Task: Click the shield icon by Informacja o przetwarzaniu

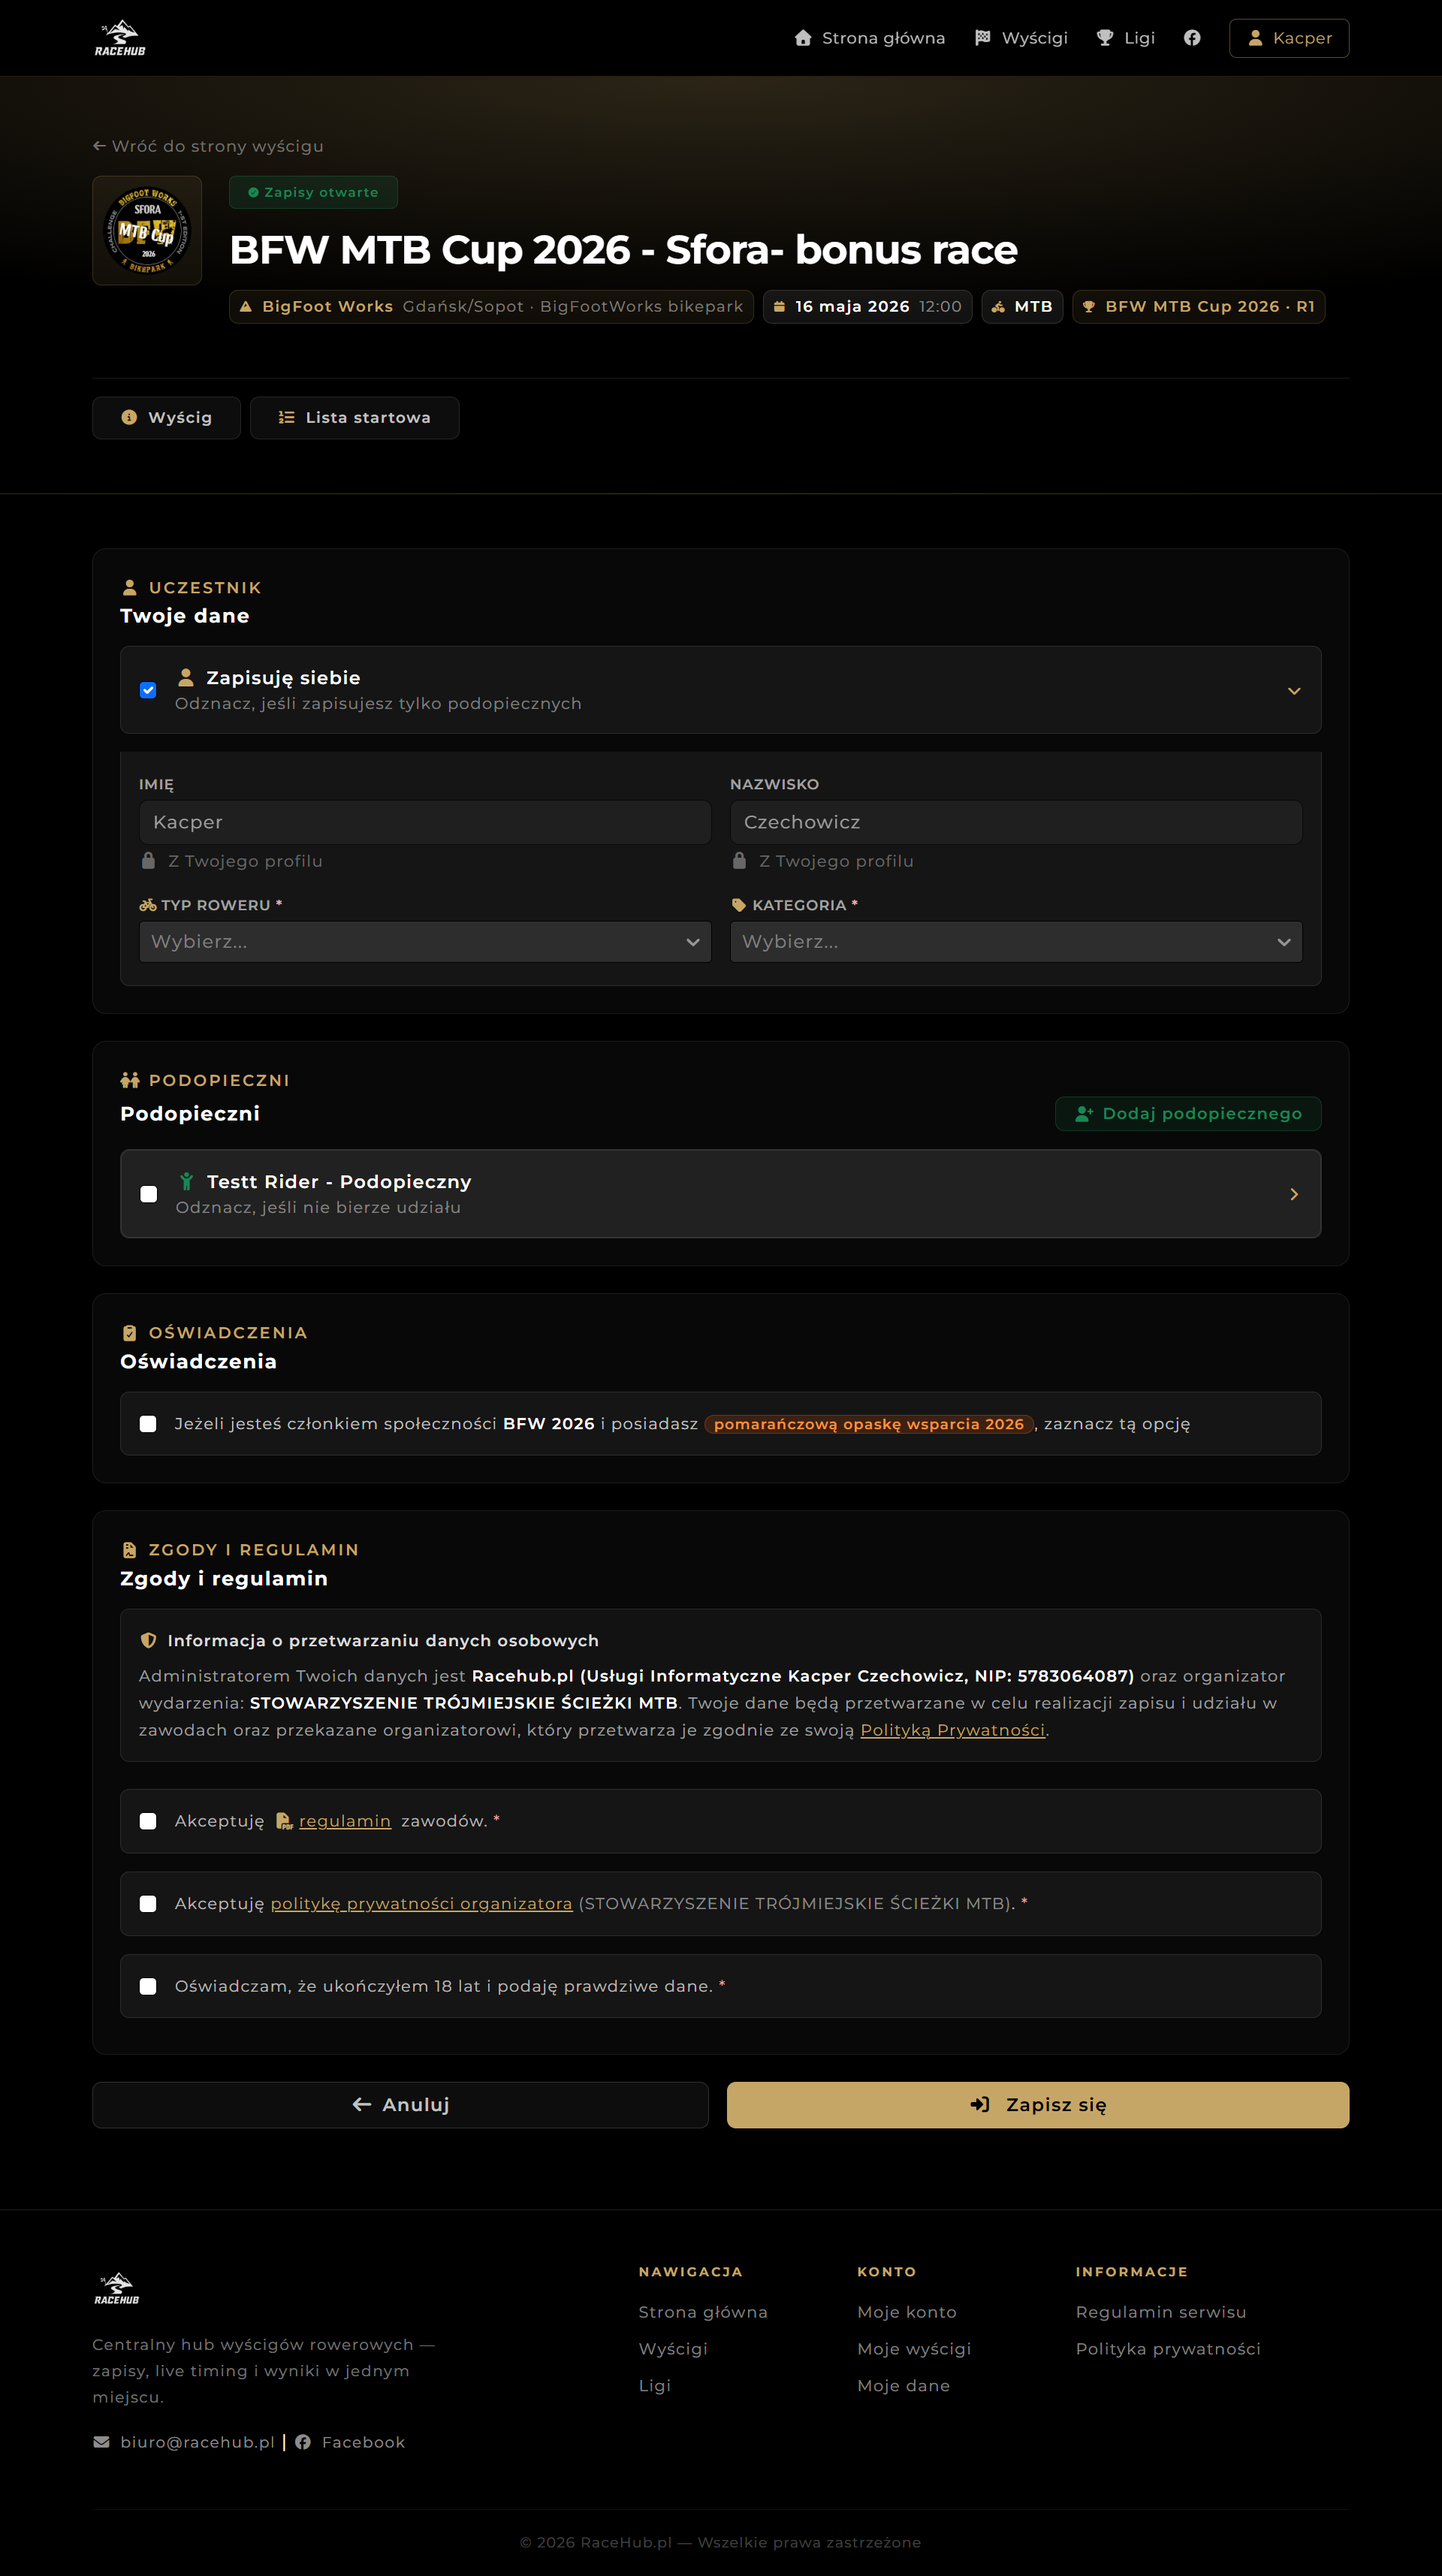Action: (x=148, y=1640)
